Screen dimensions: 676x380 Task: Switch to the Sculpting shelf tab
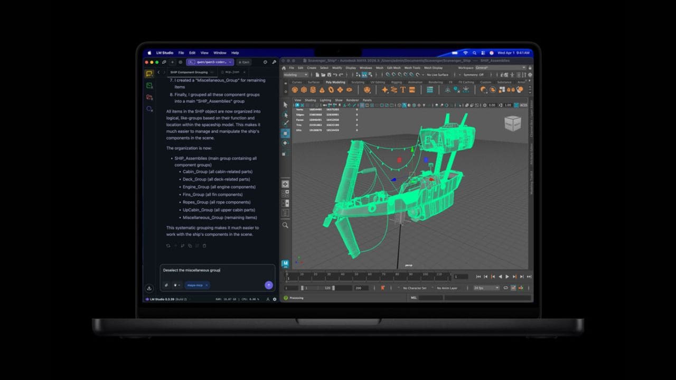pyautogui.click(x=358, y=82)
